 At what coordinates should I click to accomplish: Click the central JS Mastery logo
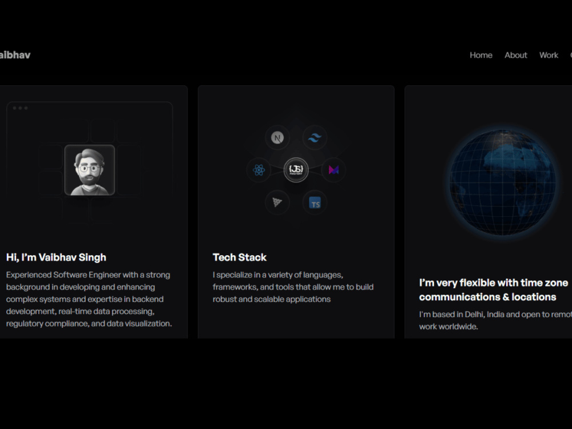pyautogui.click(x=296, y=170)
